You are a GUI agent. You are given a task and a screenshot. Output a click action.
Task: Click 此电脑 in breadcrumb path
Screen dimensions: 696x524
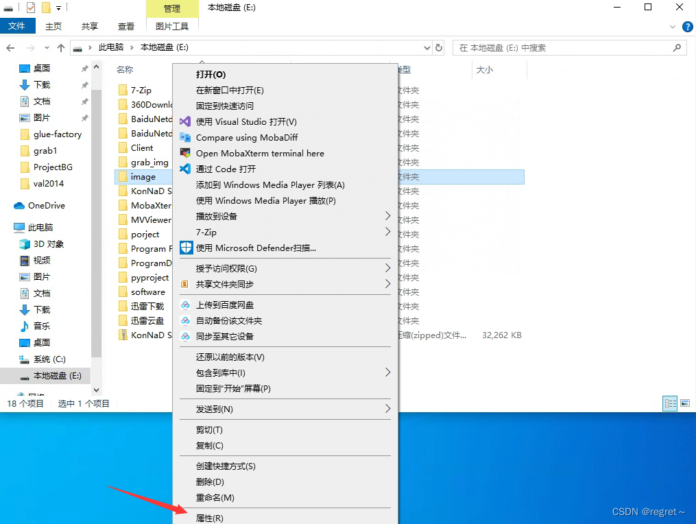(111, 47)
